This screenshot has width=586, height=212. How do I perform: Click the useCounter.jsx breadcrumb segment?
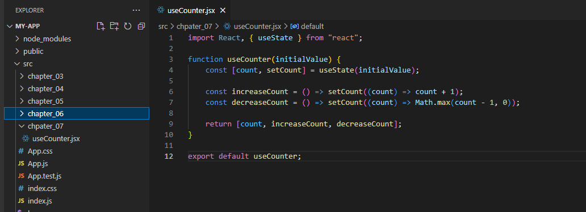(257, 27)
